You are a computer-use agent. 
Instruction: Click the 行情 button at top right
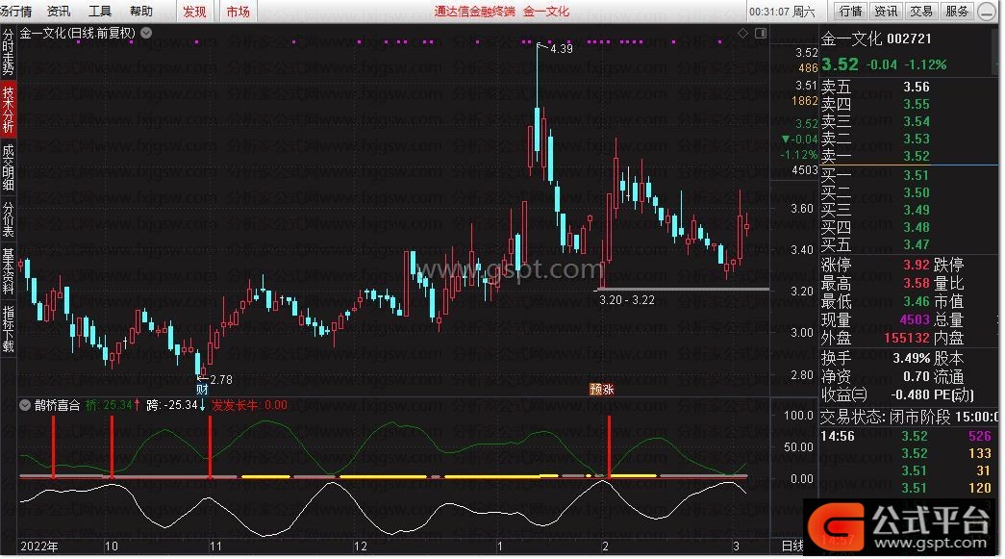click(x=850, y=11)
